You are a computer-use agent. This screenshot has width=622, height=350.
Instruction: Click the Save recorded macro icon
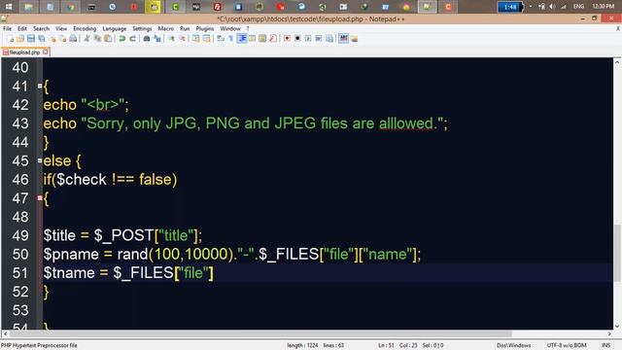point(329,39)
